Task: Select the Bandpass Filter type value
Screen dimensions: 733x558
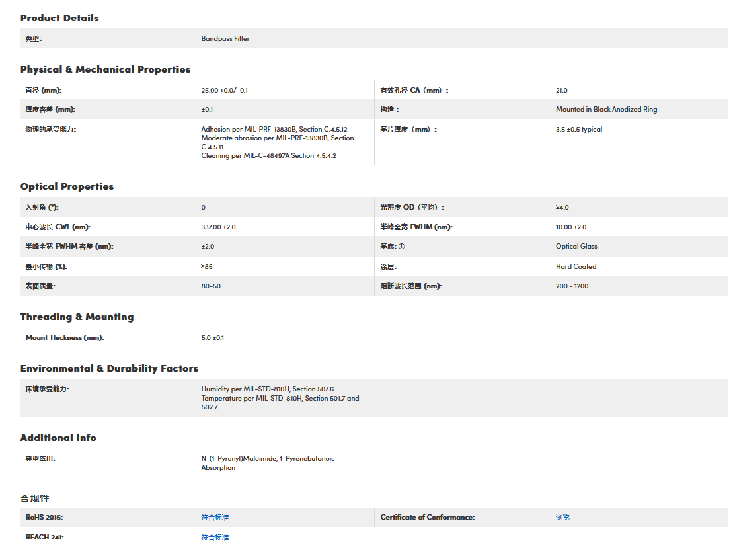Action: (225, 38)
